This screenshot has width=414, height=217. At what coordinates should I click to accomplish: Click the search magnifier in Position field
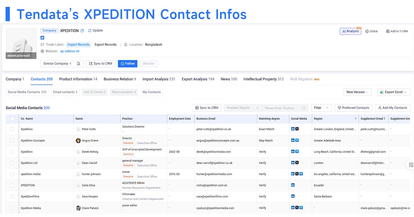[x=304, y=108]
